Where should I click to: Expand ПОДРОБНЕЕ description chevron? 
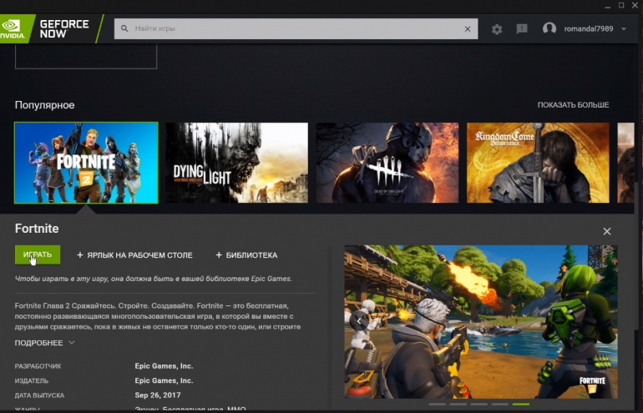coord(72,343)
